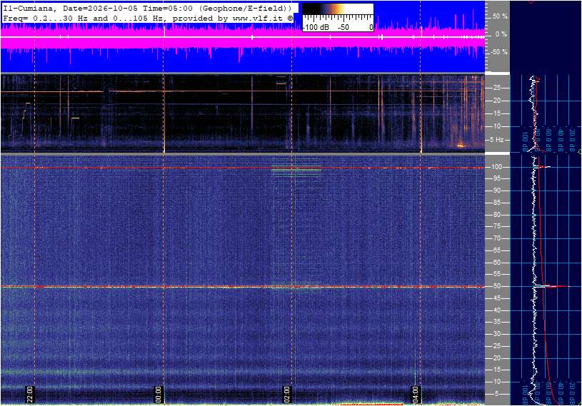Click the 95 Hz frequency axis label
The image size is (582, 406).
497,178
